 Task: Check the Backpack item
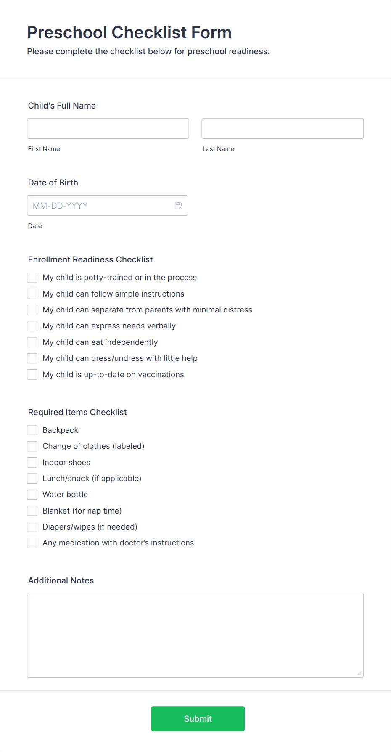(32, 430)
